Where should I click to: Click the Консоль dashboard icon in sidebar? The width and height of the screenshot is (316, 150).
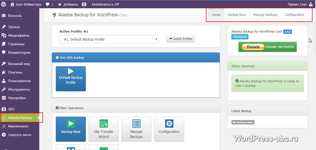point(4,16)
